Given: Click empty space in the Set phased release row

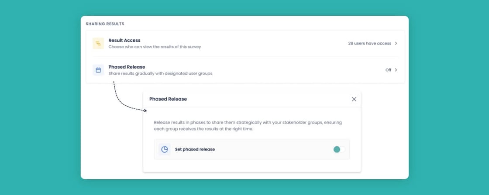Looking at the screenshot, I should (x=271, y=149).
